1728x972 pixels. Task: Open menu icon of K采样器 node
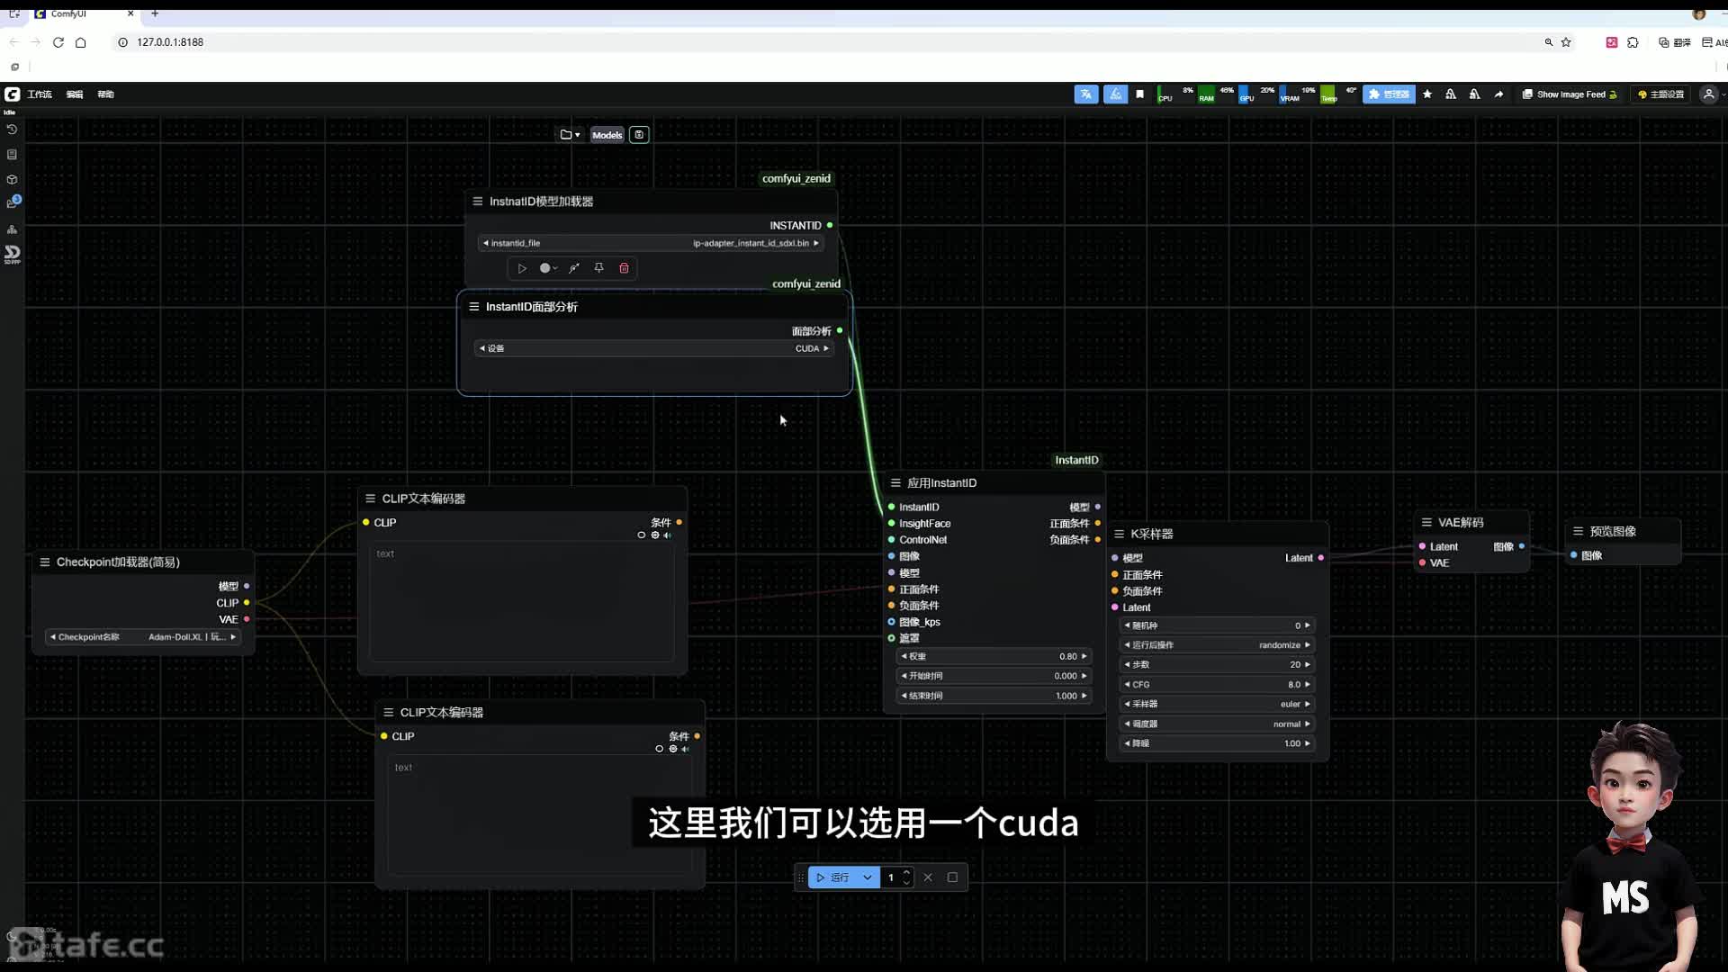pos(1120,534)
